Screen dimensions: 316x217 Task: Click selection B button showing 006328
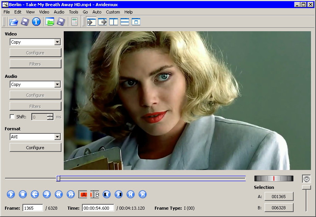tap(279, 208)
